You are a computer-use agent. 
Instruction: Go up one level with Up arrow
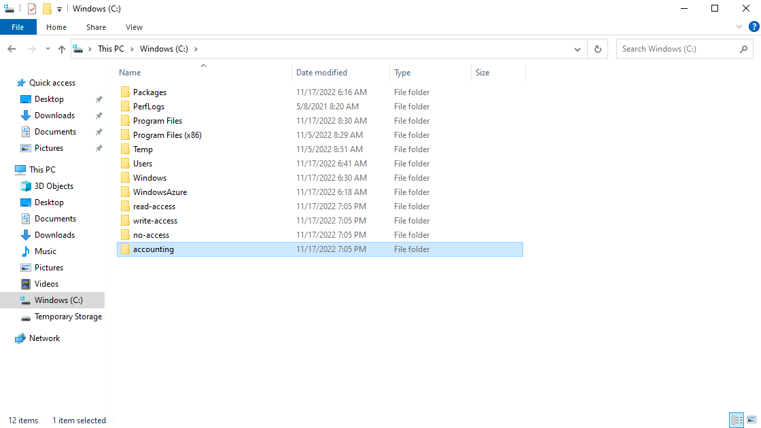[62, 49]
